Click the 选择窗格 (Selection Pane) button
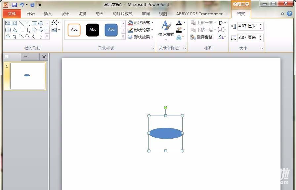 [x=202, y=37]
